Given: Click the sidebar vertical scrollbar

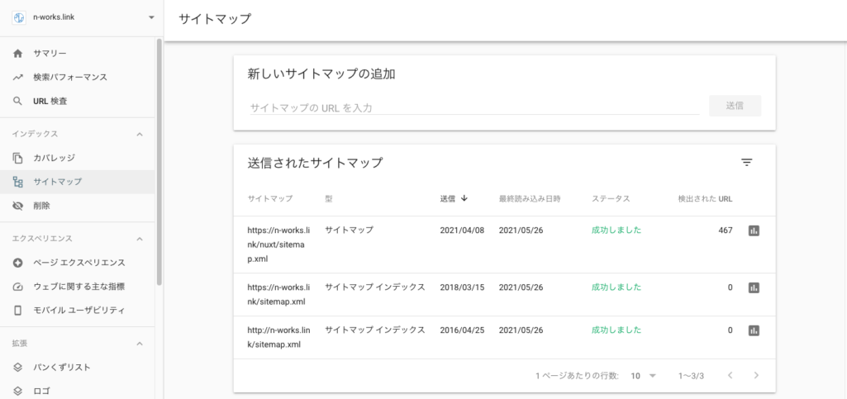Looking at the screenshot, I should 159,165.
